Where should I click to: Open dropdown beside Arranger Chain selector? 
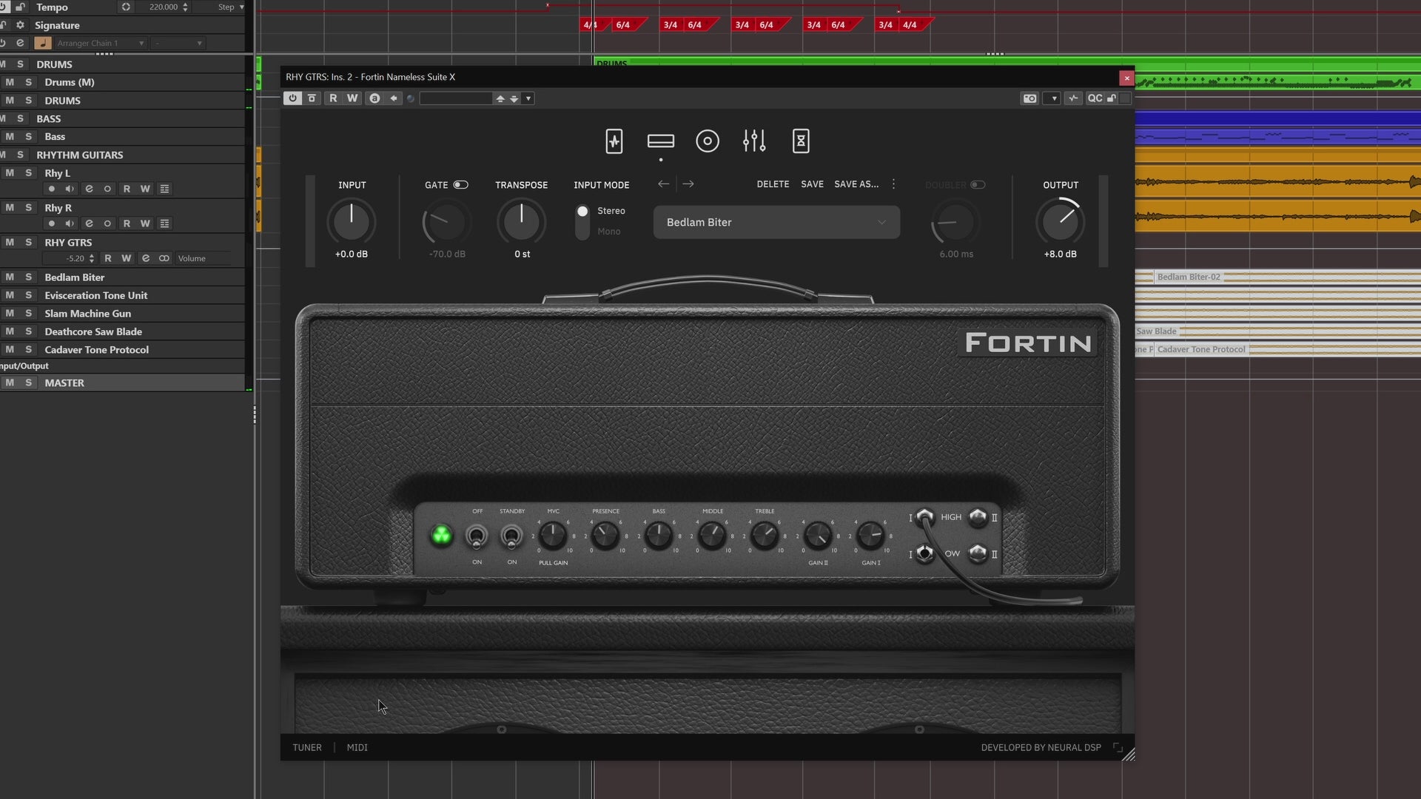pyautogui.click(x=178, y=44)
